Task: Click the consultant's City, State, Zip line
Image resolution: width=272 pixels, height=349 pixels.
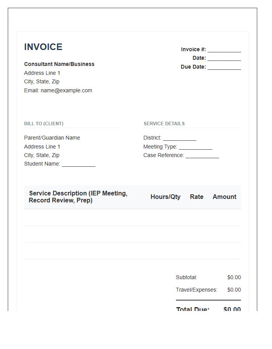Action: (x=42, y=82)
